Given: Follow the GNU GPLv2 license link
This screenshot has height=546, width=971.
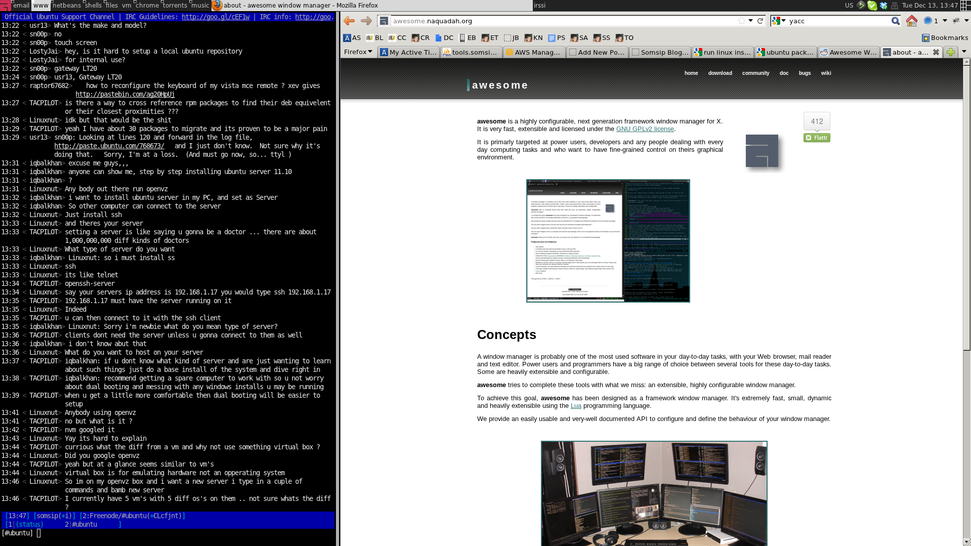Looking at the screenshot, I should tap(645, 129).
